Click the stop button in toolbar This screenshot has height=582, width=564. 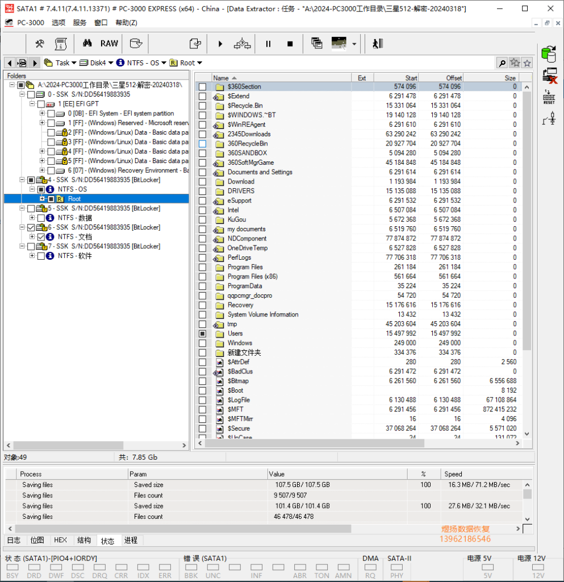point(290,44)
